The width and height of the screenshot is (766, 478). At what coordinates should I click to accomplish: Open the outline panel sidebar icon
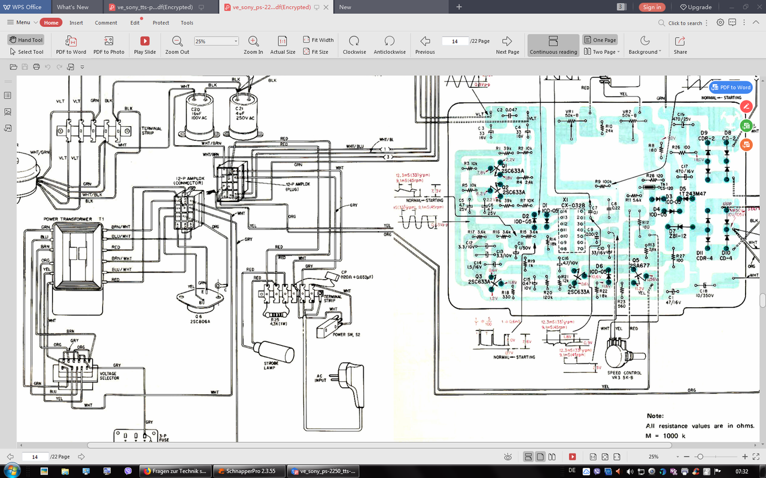(8, 96)
